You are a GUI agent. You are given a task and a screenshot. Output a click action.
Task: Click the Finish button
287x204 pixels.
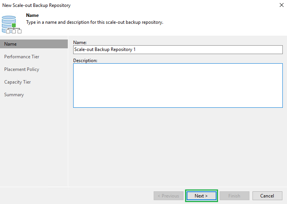[234, 196]
